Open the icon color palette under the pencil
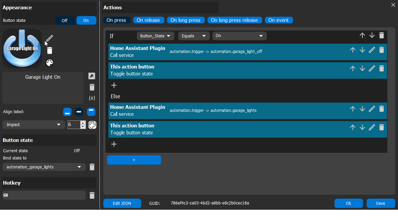This screenshot has height=220, width=398. [49, 63]
